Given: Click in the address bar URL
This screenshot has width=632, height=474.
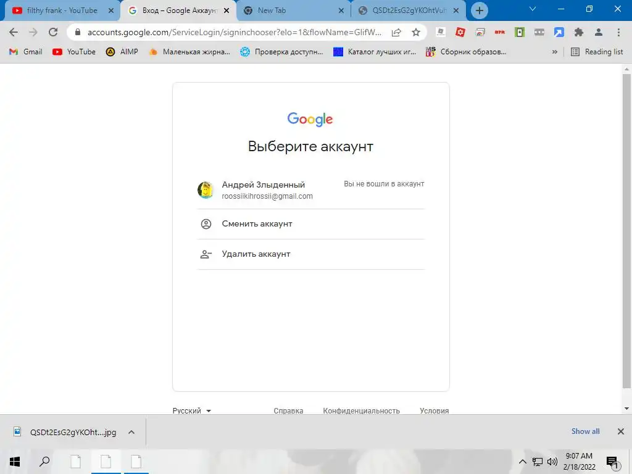Looking at the screenshot, I should click(234, 32).
